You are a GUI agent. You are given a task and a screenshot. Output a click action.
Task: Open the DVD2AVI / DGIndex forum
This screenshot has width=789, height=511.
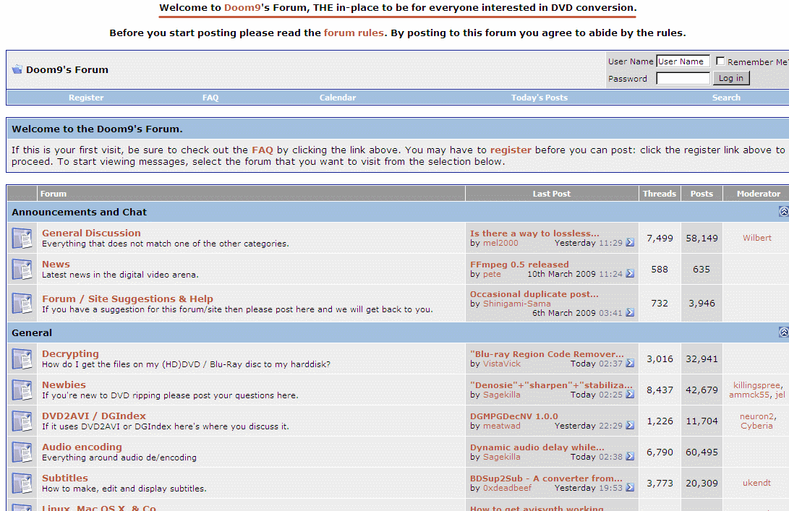93,416
